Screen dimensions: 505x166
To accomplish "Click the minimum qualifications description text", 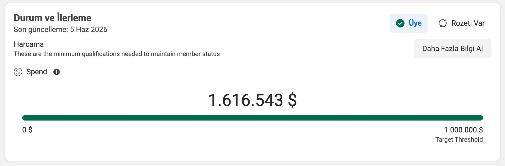I will 117,54.
